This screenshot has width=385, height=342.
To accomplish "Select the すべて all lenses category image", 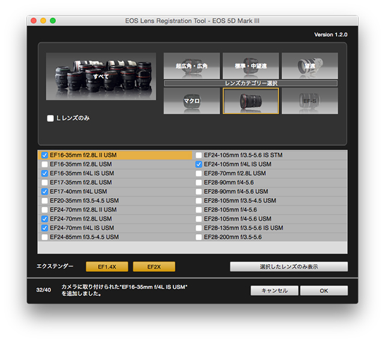I will [x=101, y=76].
